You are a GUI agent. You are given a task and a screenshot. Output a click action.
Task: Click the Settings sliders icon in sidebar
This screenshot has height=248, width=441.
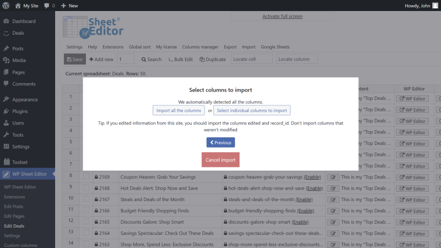6,147
